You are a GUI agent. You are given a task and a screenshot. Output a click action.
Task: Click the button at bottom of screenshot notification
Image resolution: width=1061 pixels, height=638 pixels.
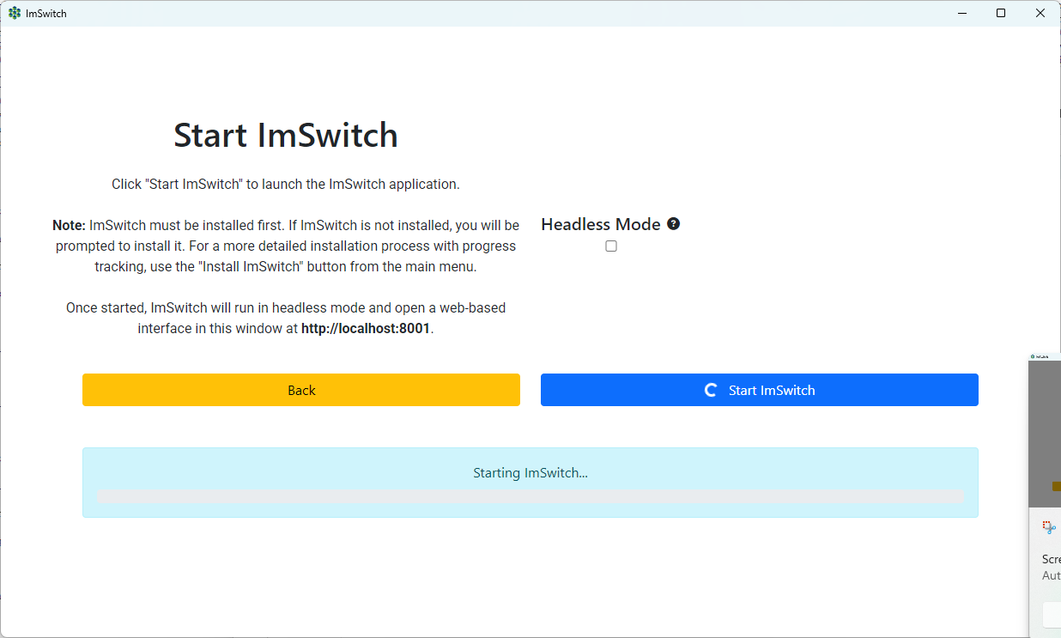point(1052,615)
